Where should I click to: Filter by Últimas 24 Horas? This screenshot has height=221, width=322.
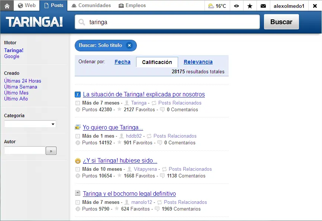point(23,81)
